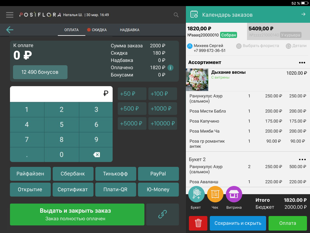This screenshot has width=310, height=233.
Task: Tap keypad digit 7
Action: tap(27, 140)
